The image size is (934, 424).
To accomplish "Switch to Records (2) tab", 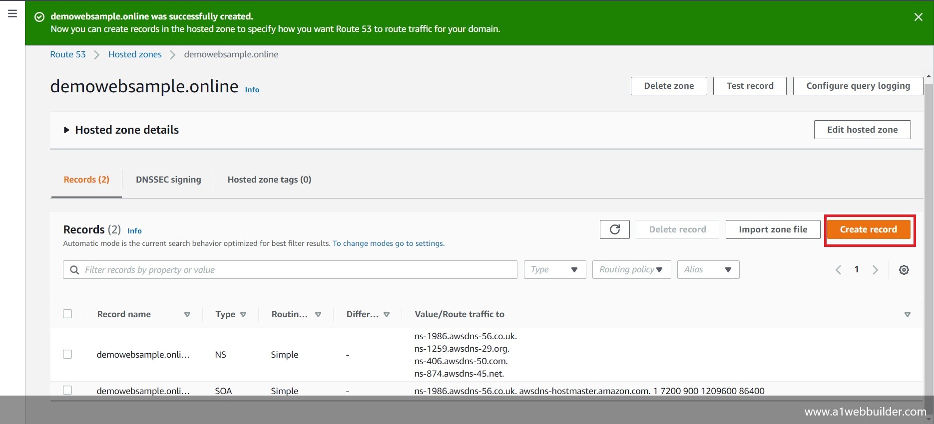I will coord(86,180).
